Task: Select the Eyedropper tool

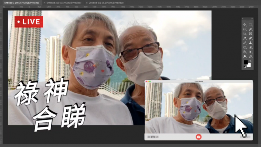Action: (245, 38)
